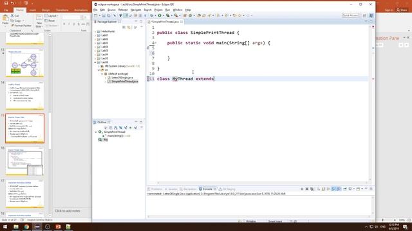Expand the JRE System Library node

coord(98,66)
